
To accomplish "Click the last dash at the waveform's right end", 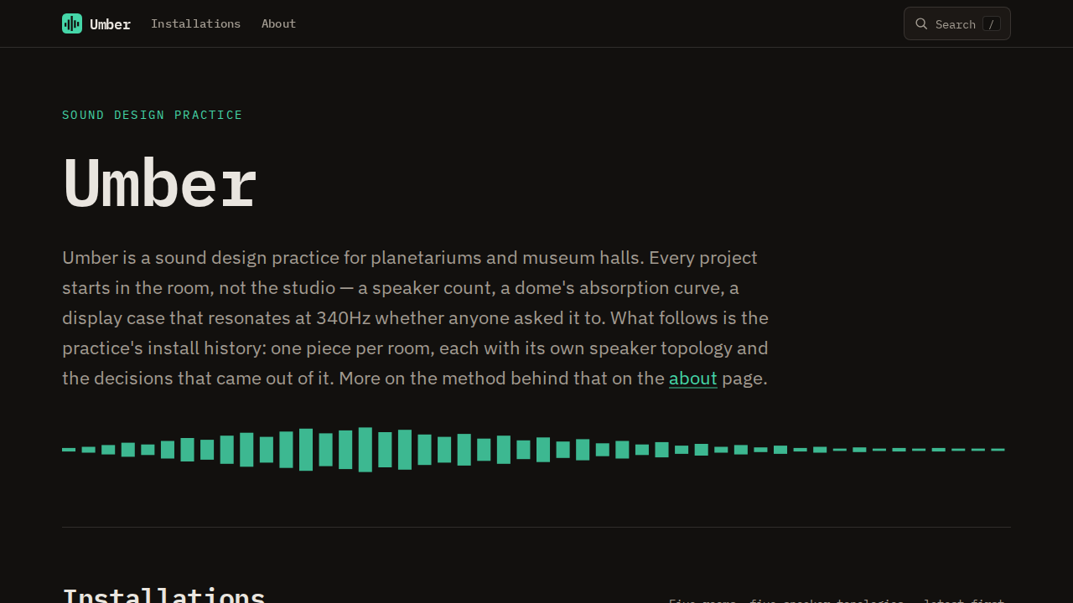I will [998, 450].
